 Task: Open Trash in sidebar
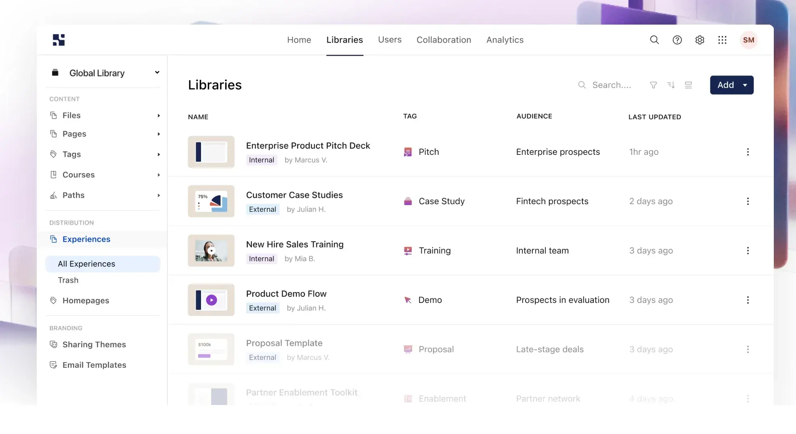pos(68,280)
